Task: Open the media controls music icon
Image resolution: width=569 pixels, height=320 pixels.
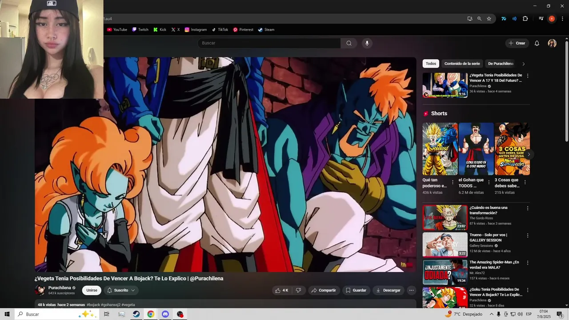Action: point(541,19)
